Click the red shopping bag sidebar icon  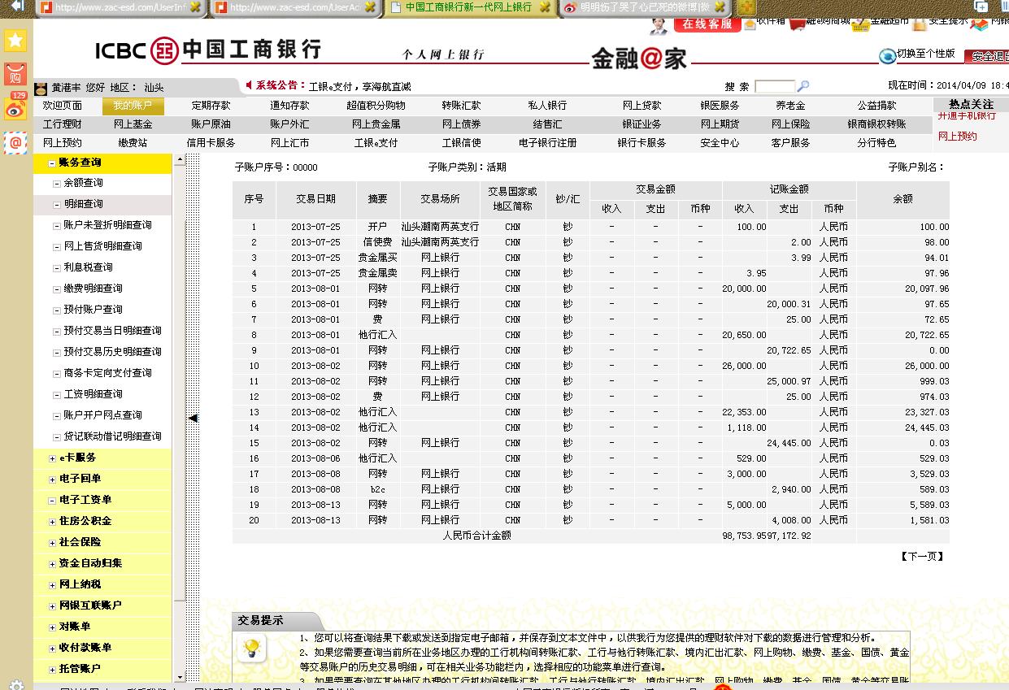coord(15,75)
